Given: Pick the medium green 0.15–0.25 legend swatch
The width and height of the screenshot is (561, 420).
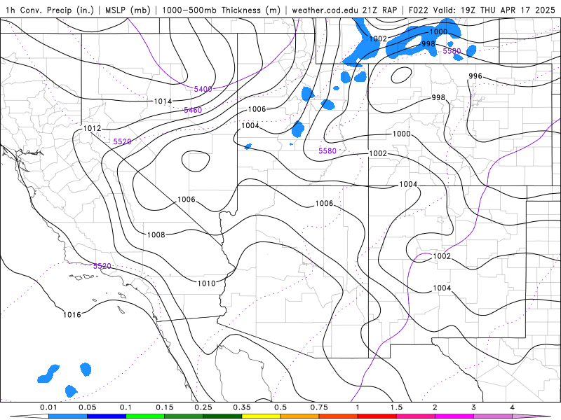Looking at the screenshot, I should (x=184, y=416).
